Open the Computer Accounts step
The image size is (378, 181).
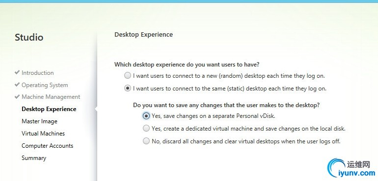47,146
